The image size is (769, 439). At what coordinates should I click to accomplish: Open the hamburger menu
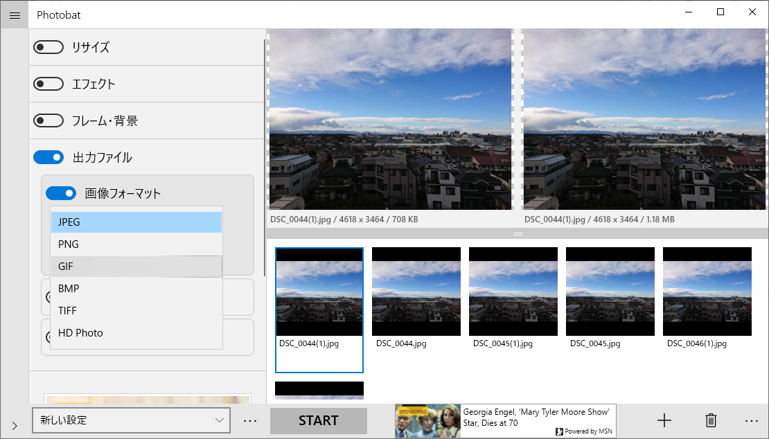[15, 15]
